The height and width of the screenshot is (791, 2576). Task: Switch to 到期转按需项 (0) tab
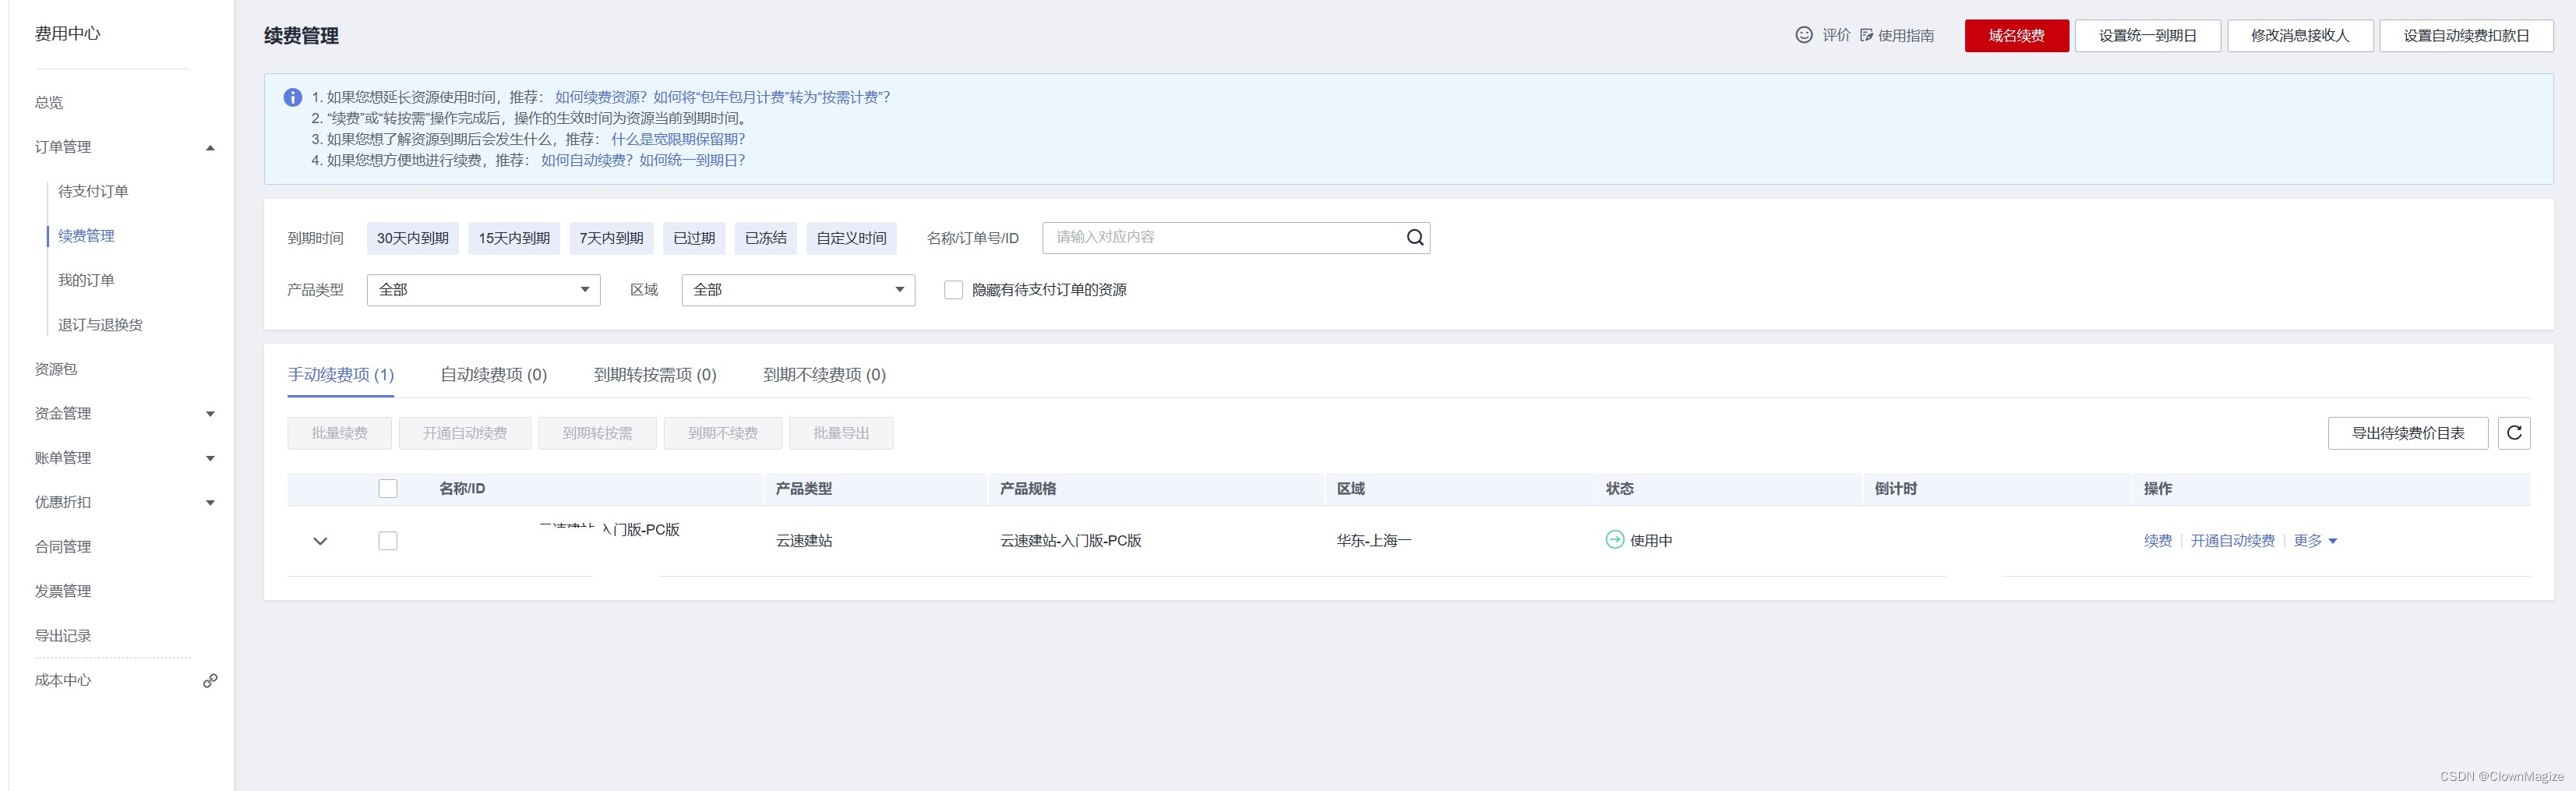point(655,374)
